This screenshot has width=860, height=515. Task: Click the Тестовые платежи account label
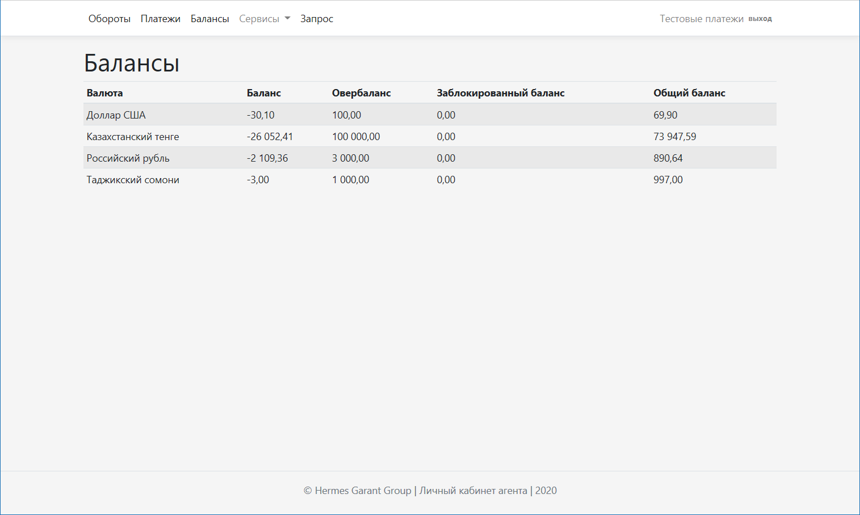(702, 19)
